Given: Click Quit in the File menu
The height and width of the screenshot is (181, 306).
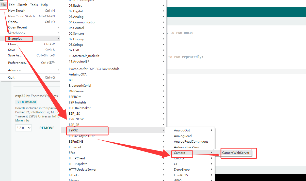Looking at the screenshot, I should click(30, 78).
